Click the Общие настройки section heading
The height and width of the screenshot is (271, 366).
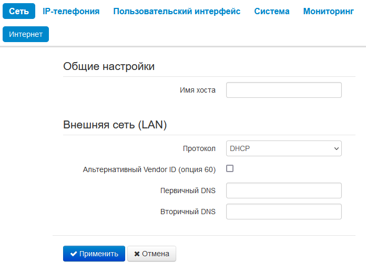[109, 66]
